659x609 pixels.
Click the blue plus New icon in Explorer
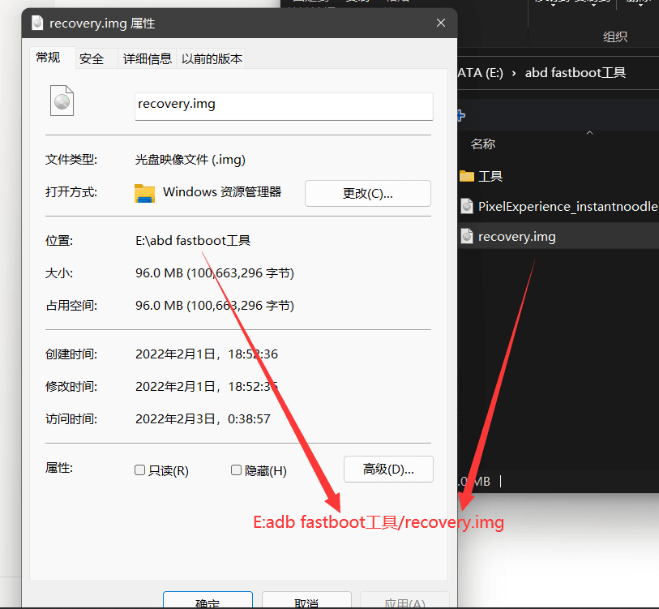(460, 115)
